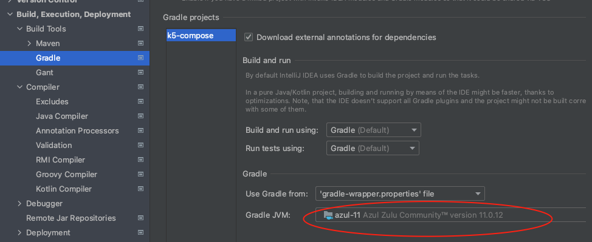This screenshot has width=592, height=242.
Task: Click project-level icon beside Java Compiler
Action: click(x=141, y=116)
